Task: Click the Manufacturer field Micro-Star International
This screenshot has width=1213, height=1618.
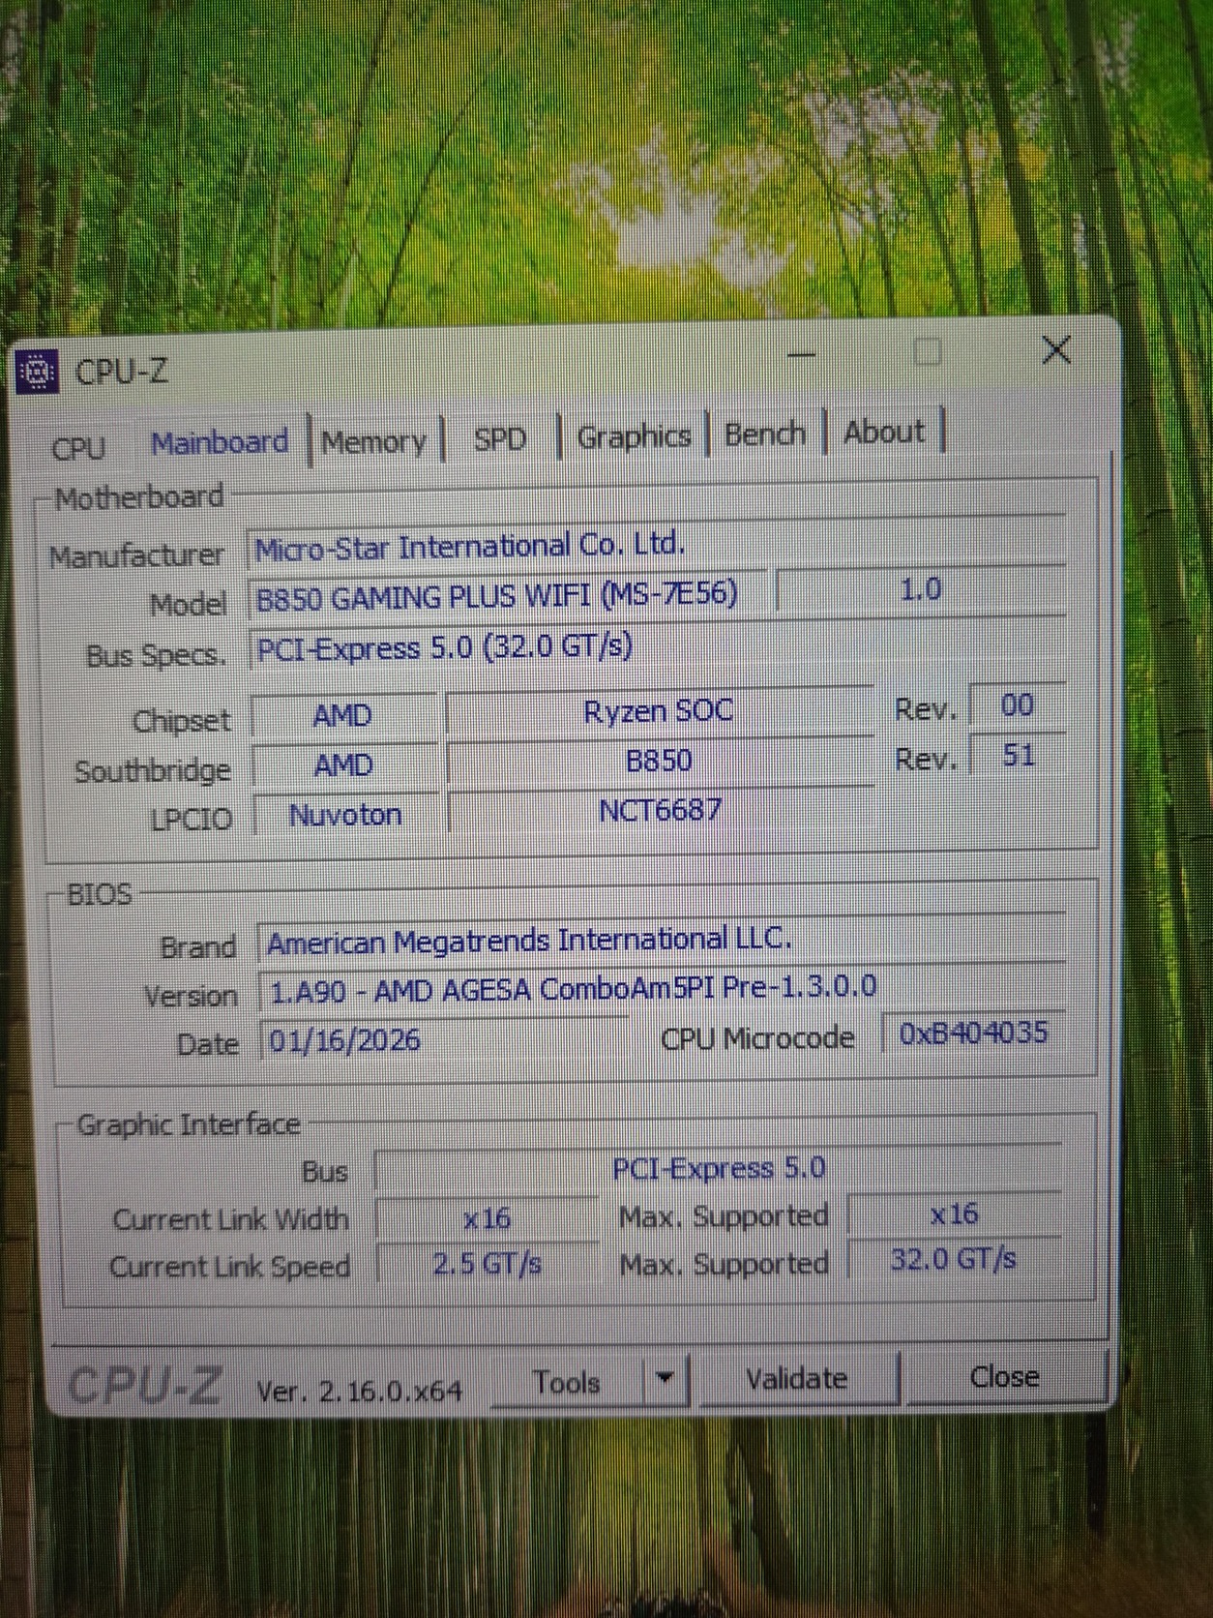Action: [658, 546]
